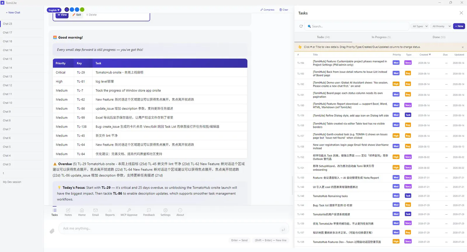Open task TL-162 by its ID
Image resolution: width=467 pixels, height=252 pixels.
tap(300, 84)
